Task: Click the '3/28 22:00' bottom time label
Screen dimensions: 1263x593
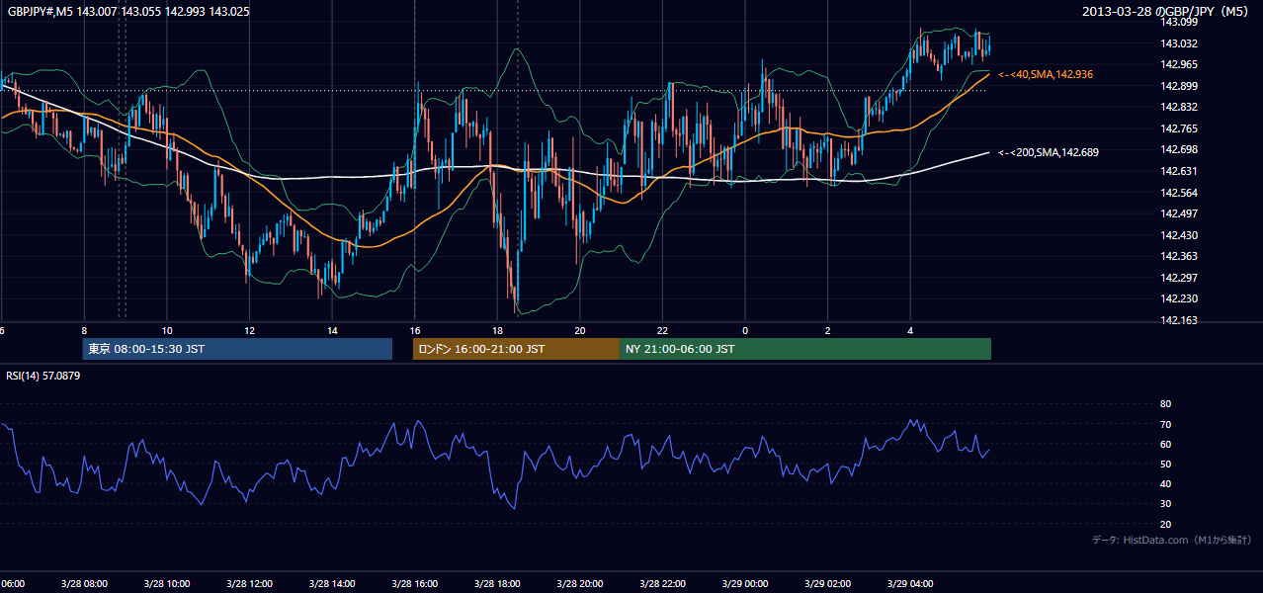Action: (662, 584)
